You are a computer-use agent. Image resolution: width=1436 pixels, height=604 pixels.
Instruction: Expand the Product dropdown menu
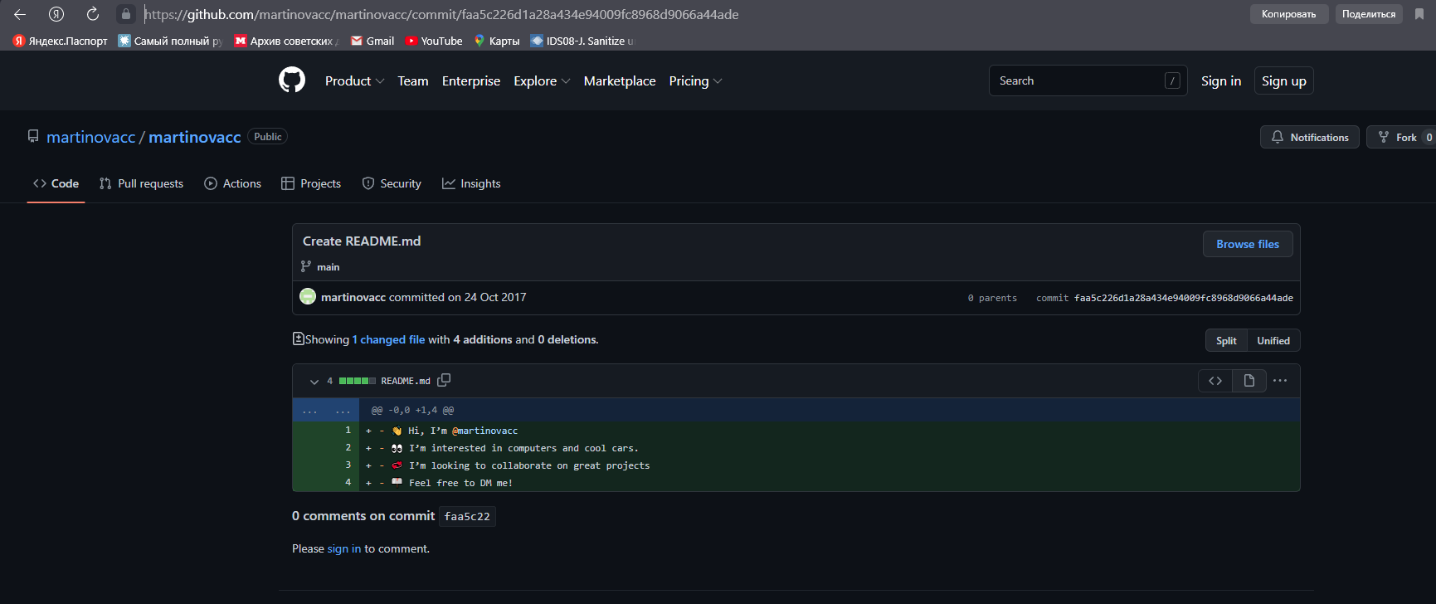(x=354, y=81)
